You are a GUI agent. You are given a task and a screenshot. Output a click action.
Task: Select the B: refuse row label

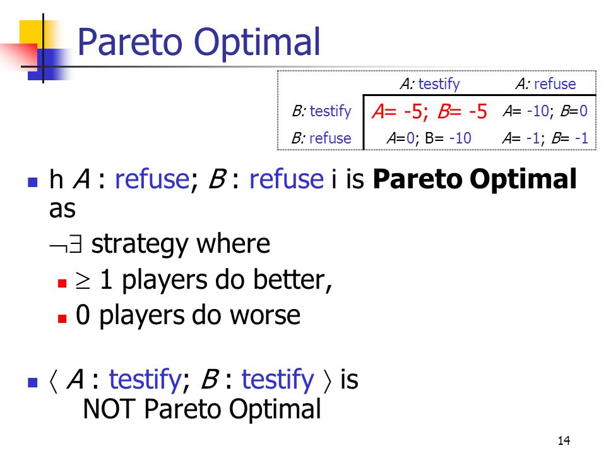tap(321, 138)
